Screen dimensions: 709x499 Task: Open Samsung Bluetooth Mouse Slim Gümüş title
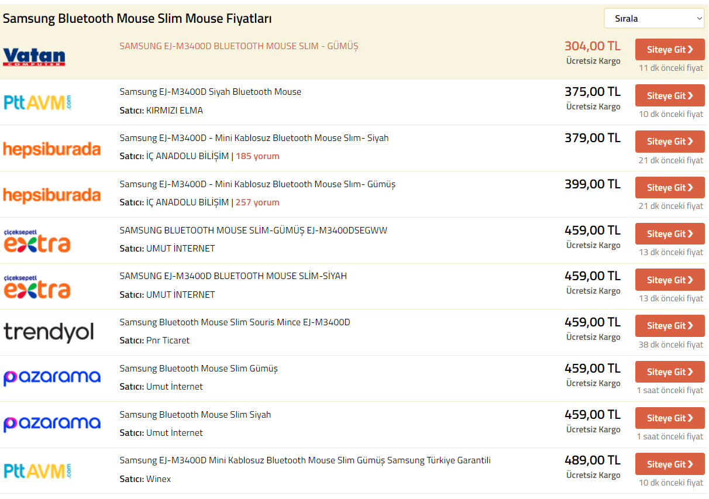pos(199,369)
